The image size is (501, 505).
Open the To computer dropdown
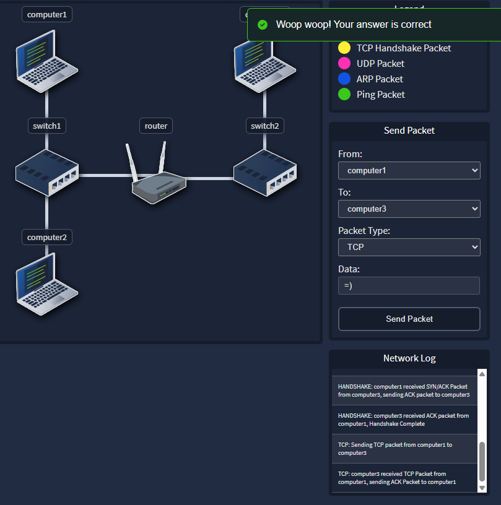click(x=409, y=209)
